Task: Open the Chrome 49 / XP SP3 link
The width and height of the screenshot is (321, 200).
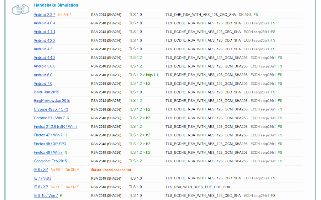Action: [51, 110]
